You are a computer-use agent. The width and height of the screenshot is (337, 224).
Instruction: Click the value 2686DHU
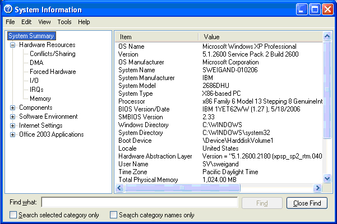click(216, 86)
